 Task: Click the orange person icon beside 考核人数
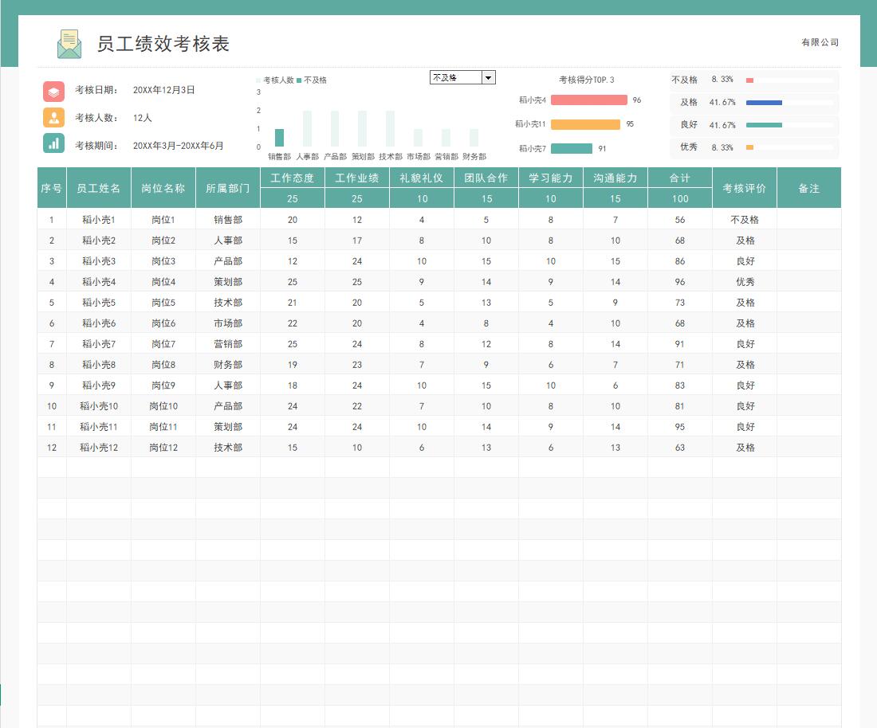tap(53, 118)
